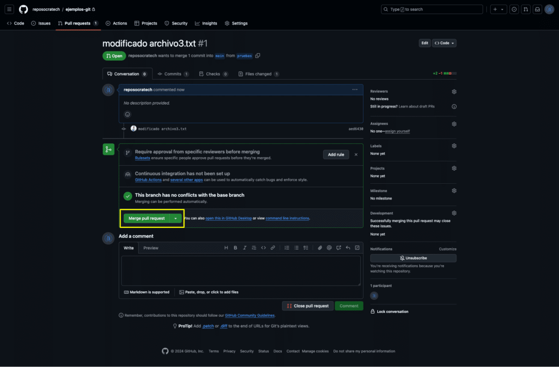Screen dimensions: 559x367
Task: Open the user avatar menu
Action: pyautogui.click(x=549, y=9)
